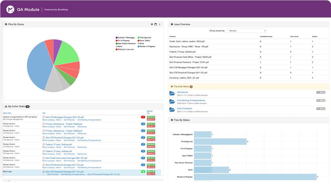Click the PDF icon in the Move Logo row
331x190 pixels.
click(44, 172)
